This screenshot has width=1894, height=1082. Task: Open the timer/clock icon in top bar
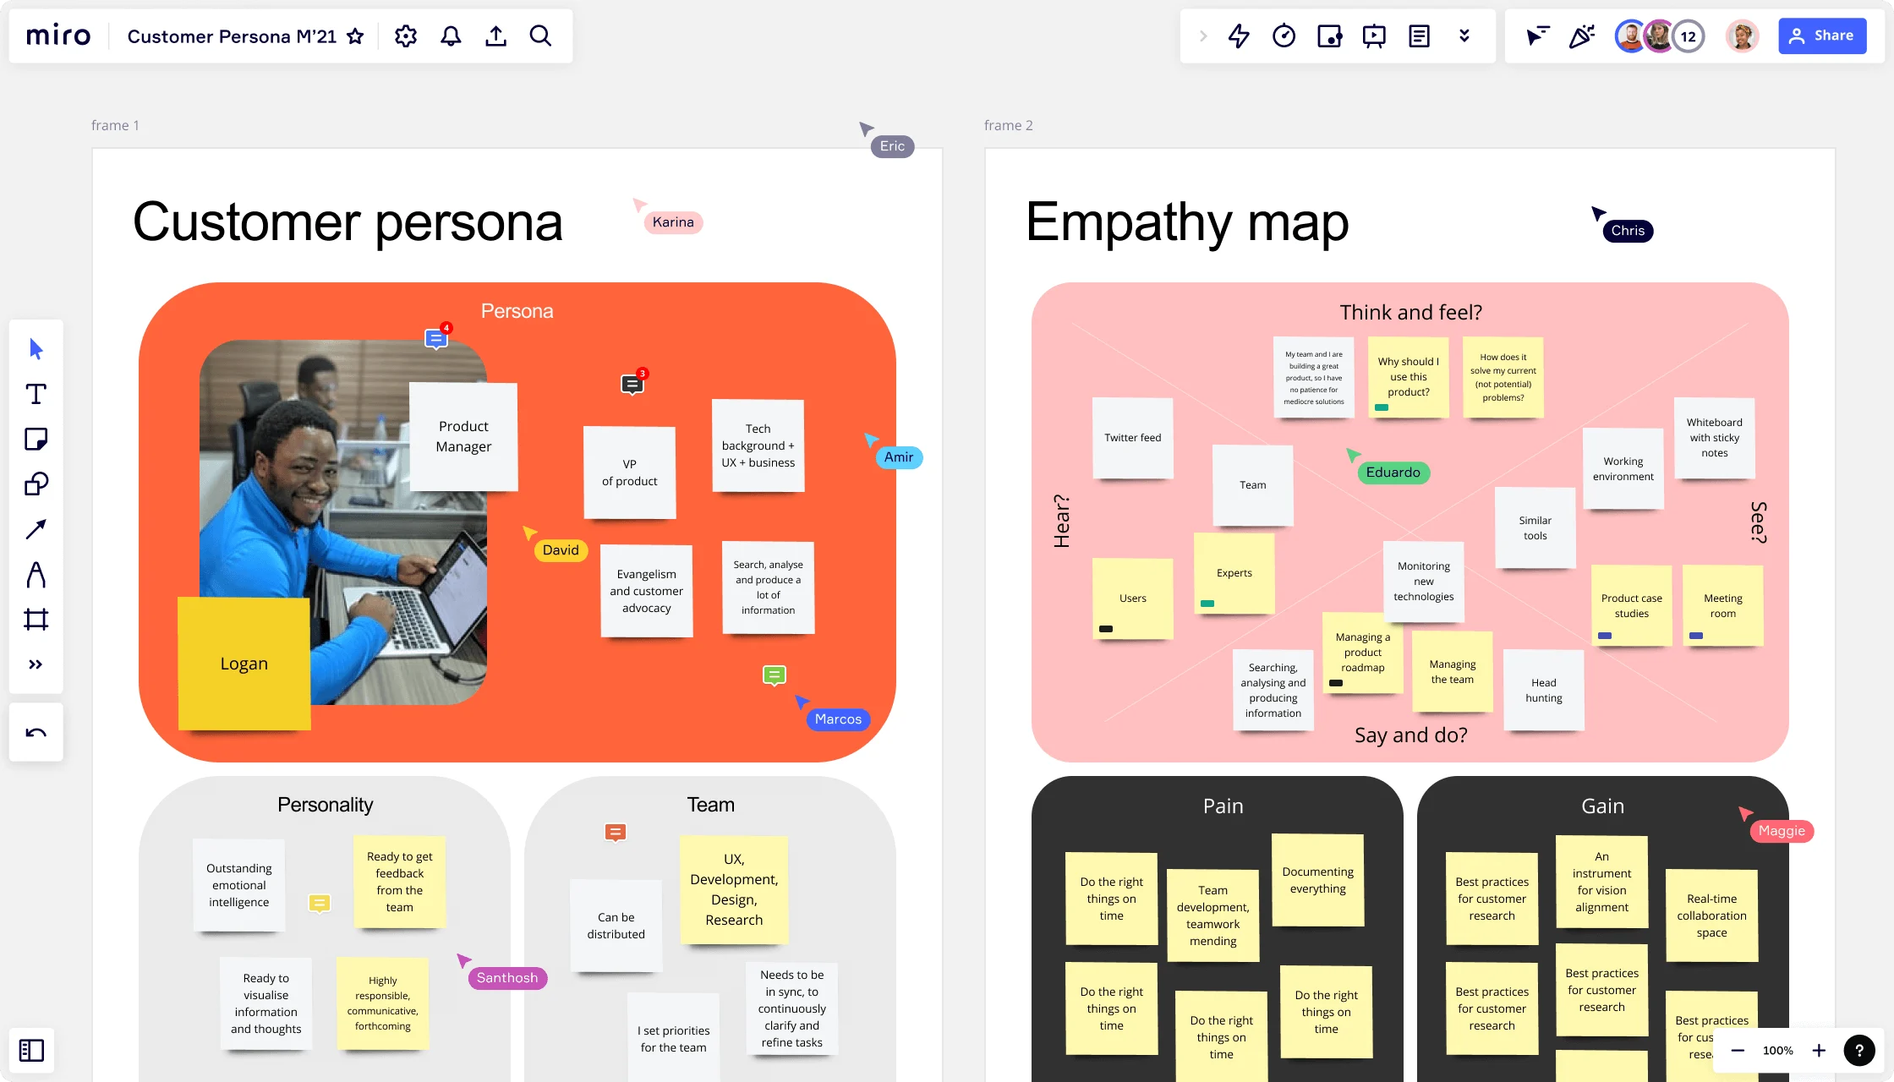(1283, 36)
